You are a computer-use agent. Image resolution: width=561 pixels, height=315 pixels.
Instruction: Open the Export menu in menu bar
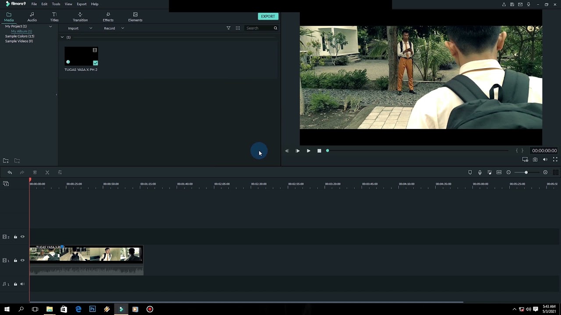click(82, 4)
